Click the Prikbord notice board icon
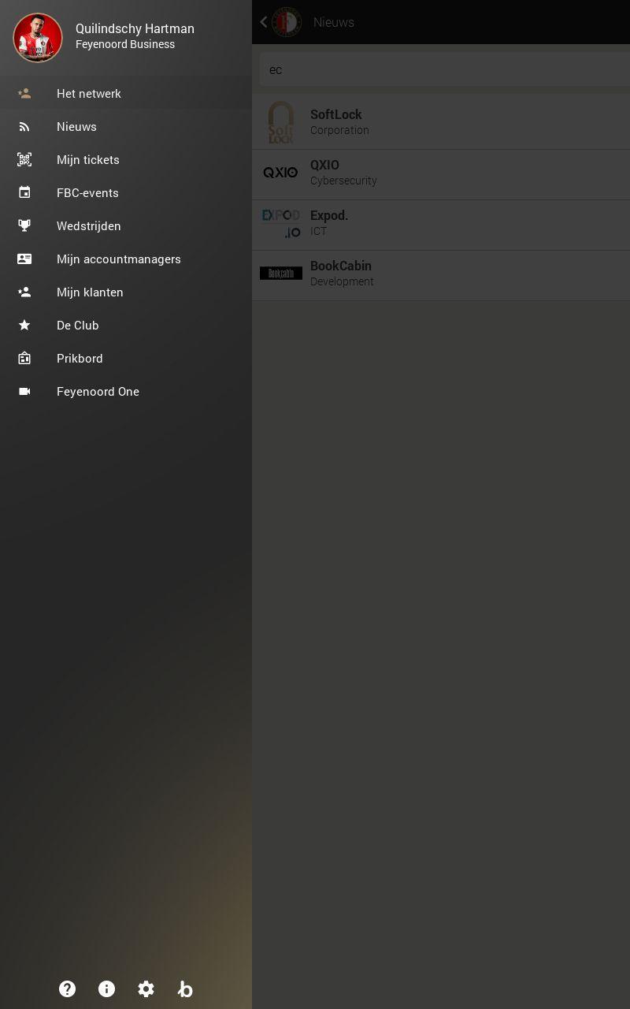Screen dimensions: 630x1009 (x=24, y=359)
